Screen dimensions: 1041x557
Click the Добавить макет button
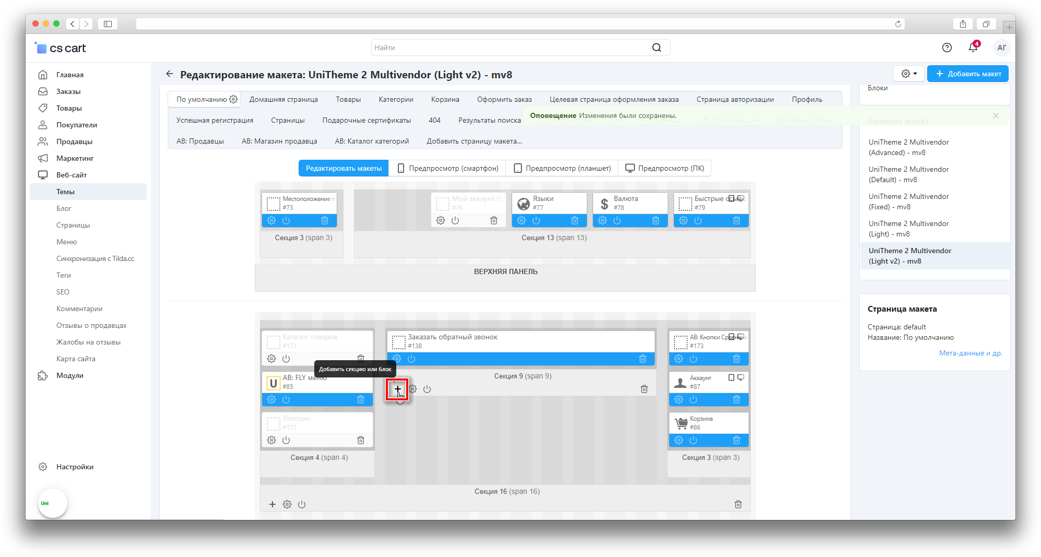point(967,74)
